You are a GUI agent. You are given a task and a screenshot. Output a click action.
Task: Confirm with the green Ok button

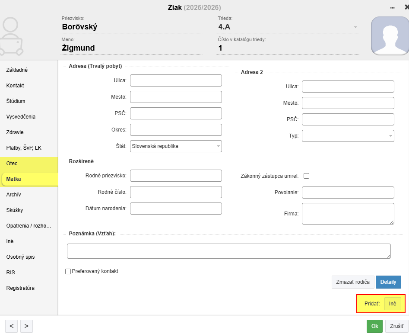[374, 326]
